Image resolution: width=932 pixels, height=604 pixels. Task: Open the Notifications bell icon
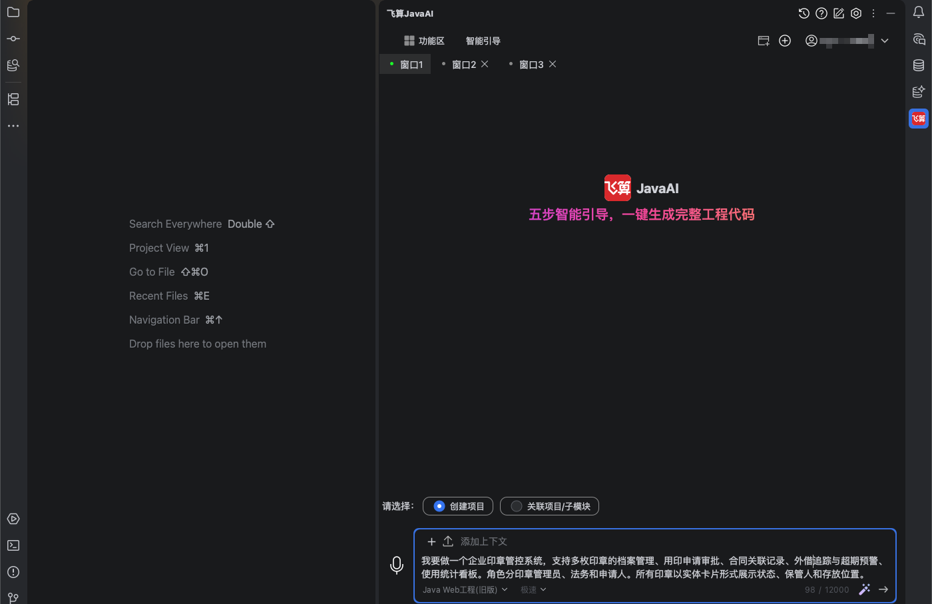click(x=919, y=12)
